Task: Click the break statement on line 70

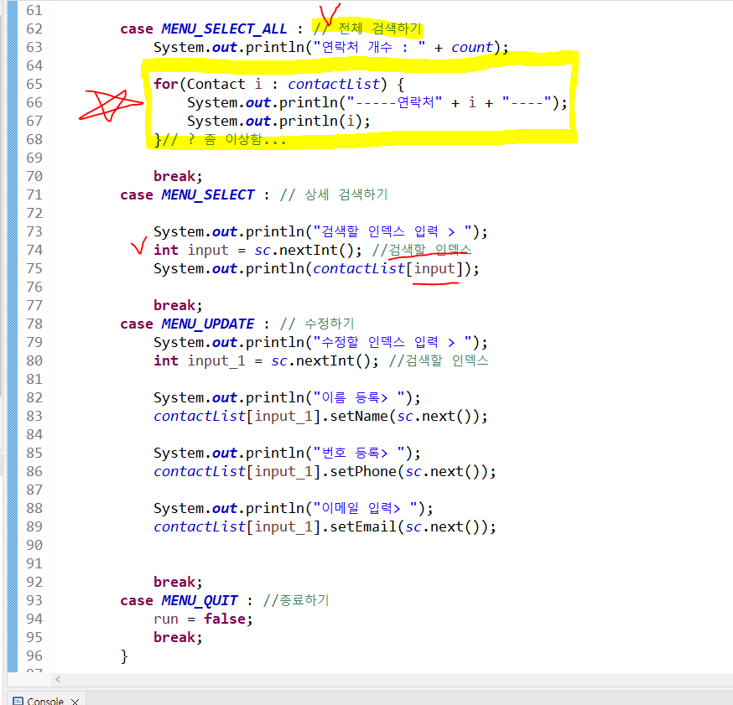Action: 178,176
